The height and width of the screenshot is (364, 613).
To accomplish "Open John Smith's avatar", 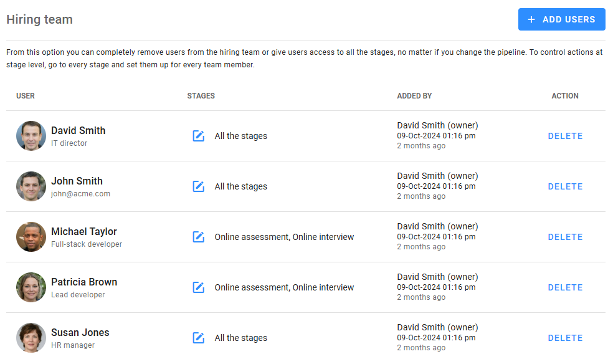I will pos(31,186).
